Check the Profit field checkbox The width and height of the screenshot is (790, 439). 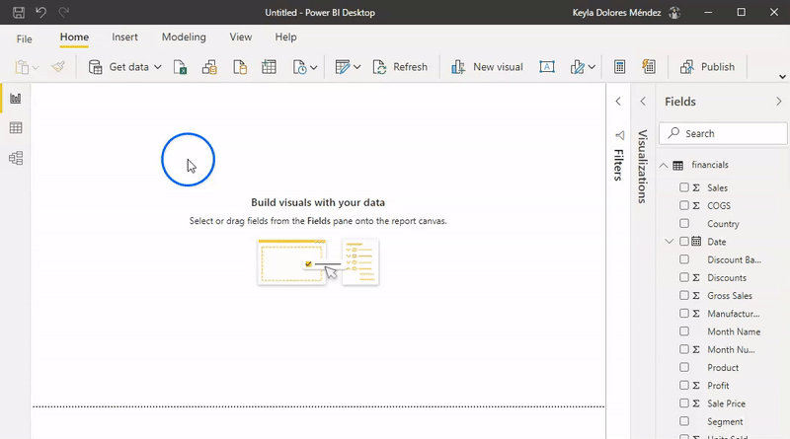(683, 385)
